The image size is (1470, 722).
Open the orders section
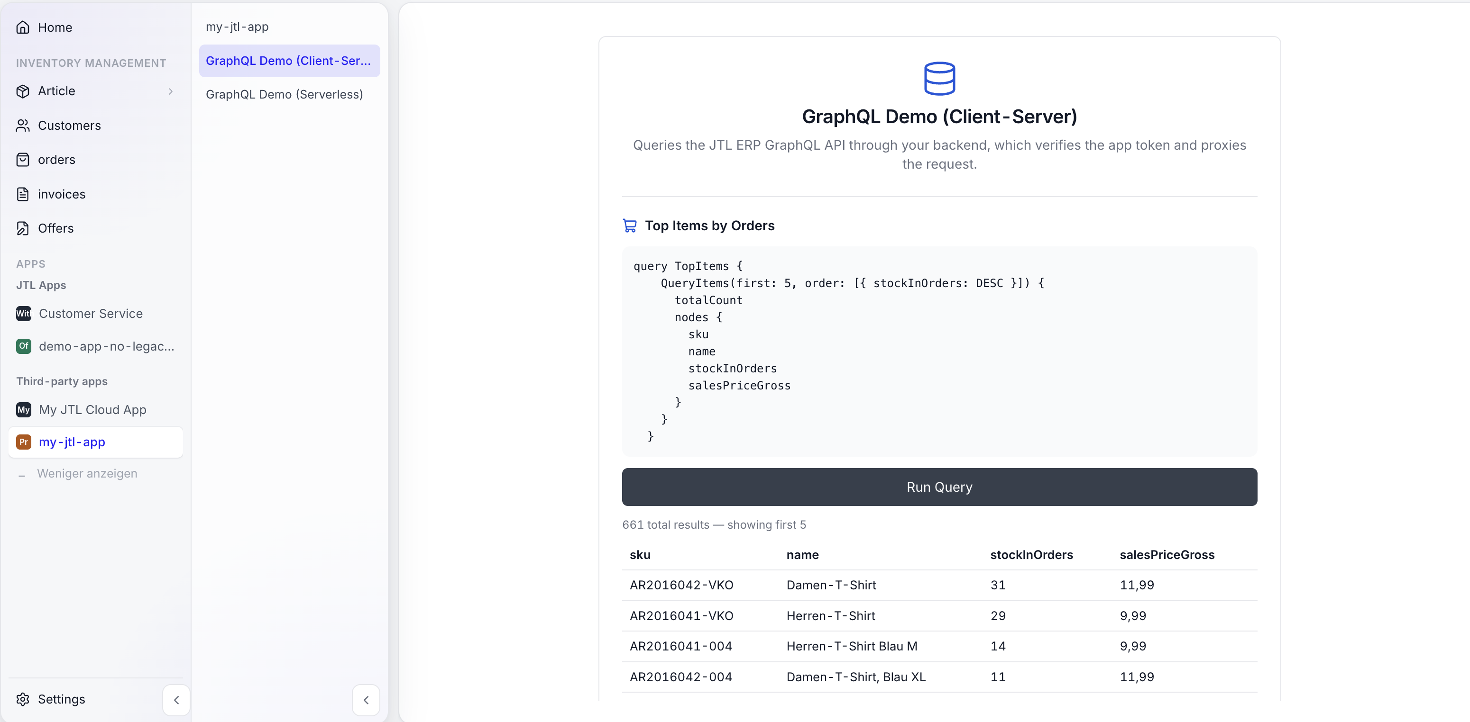click(x=56, y=160)
